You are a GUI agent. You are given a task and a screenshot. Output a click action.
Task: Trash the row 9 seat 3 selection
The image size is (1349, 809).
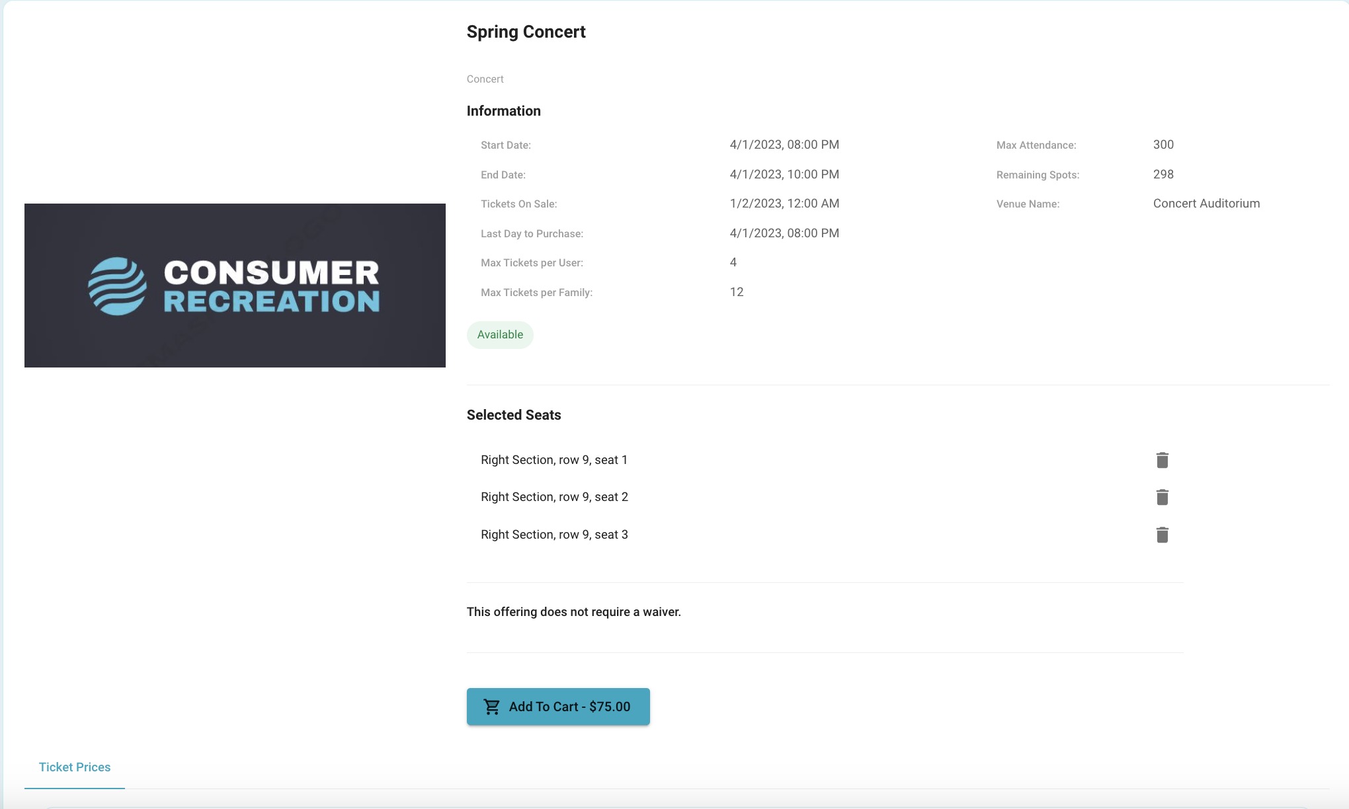coord(1162,535)
